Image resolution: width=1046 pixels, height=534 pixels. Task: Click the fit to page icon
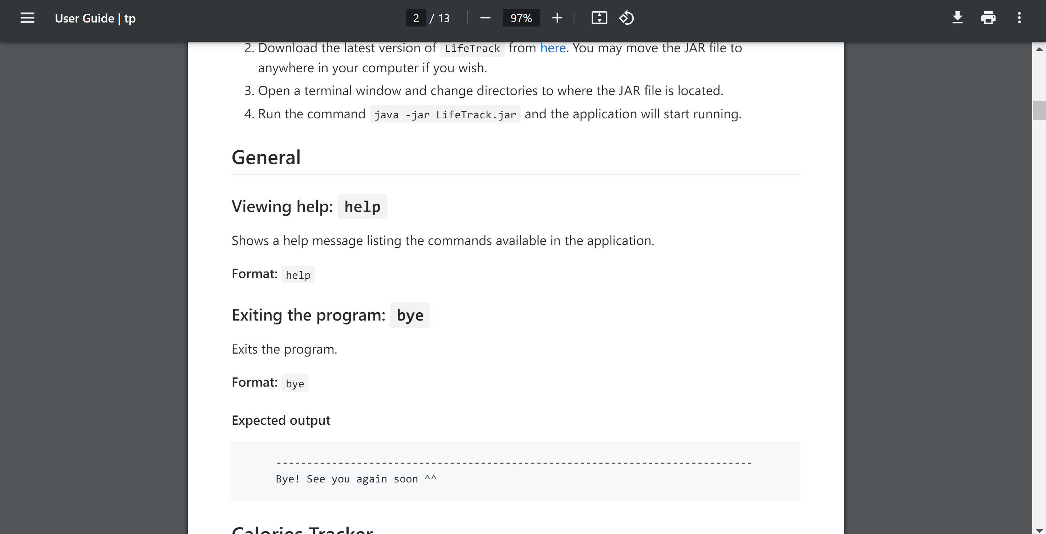pos(599,18)
